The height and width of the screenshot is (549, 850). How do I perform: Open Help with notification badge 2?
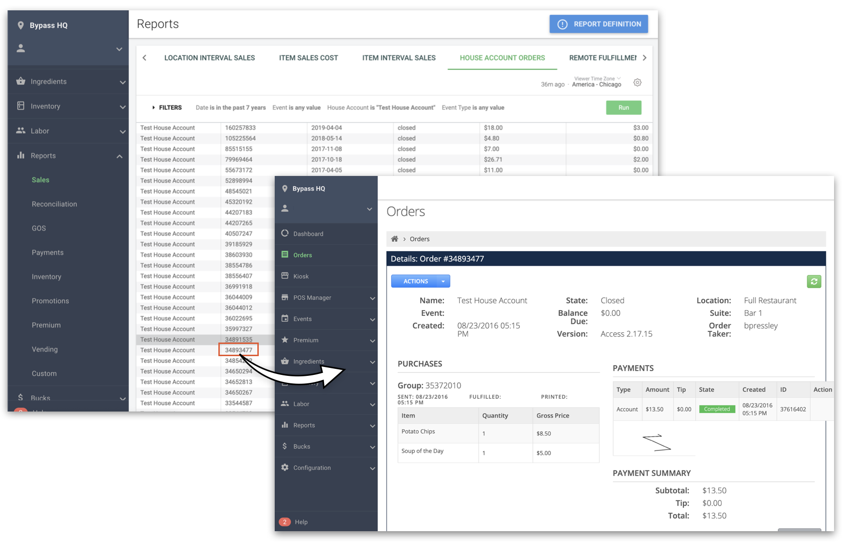[x=294, y=522]
